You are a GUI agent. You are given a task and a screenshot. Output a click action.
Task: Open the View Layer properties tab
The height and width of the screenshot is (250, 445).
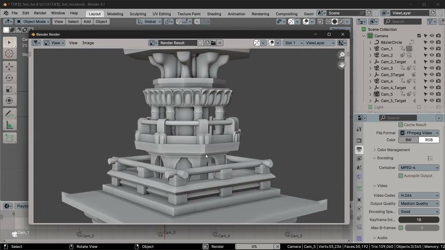(359, 158)
